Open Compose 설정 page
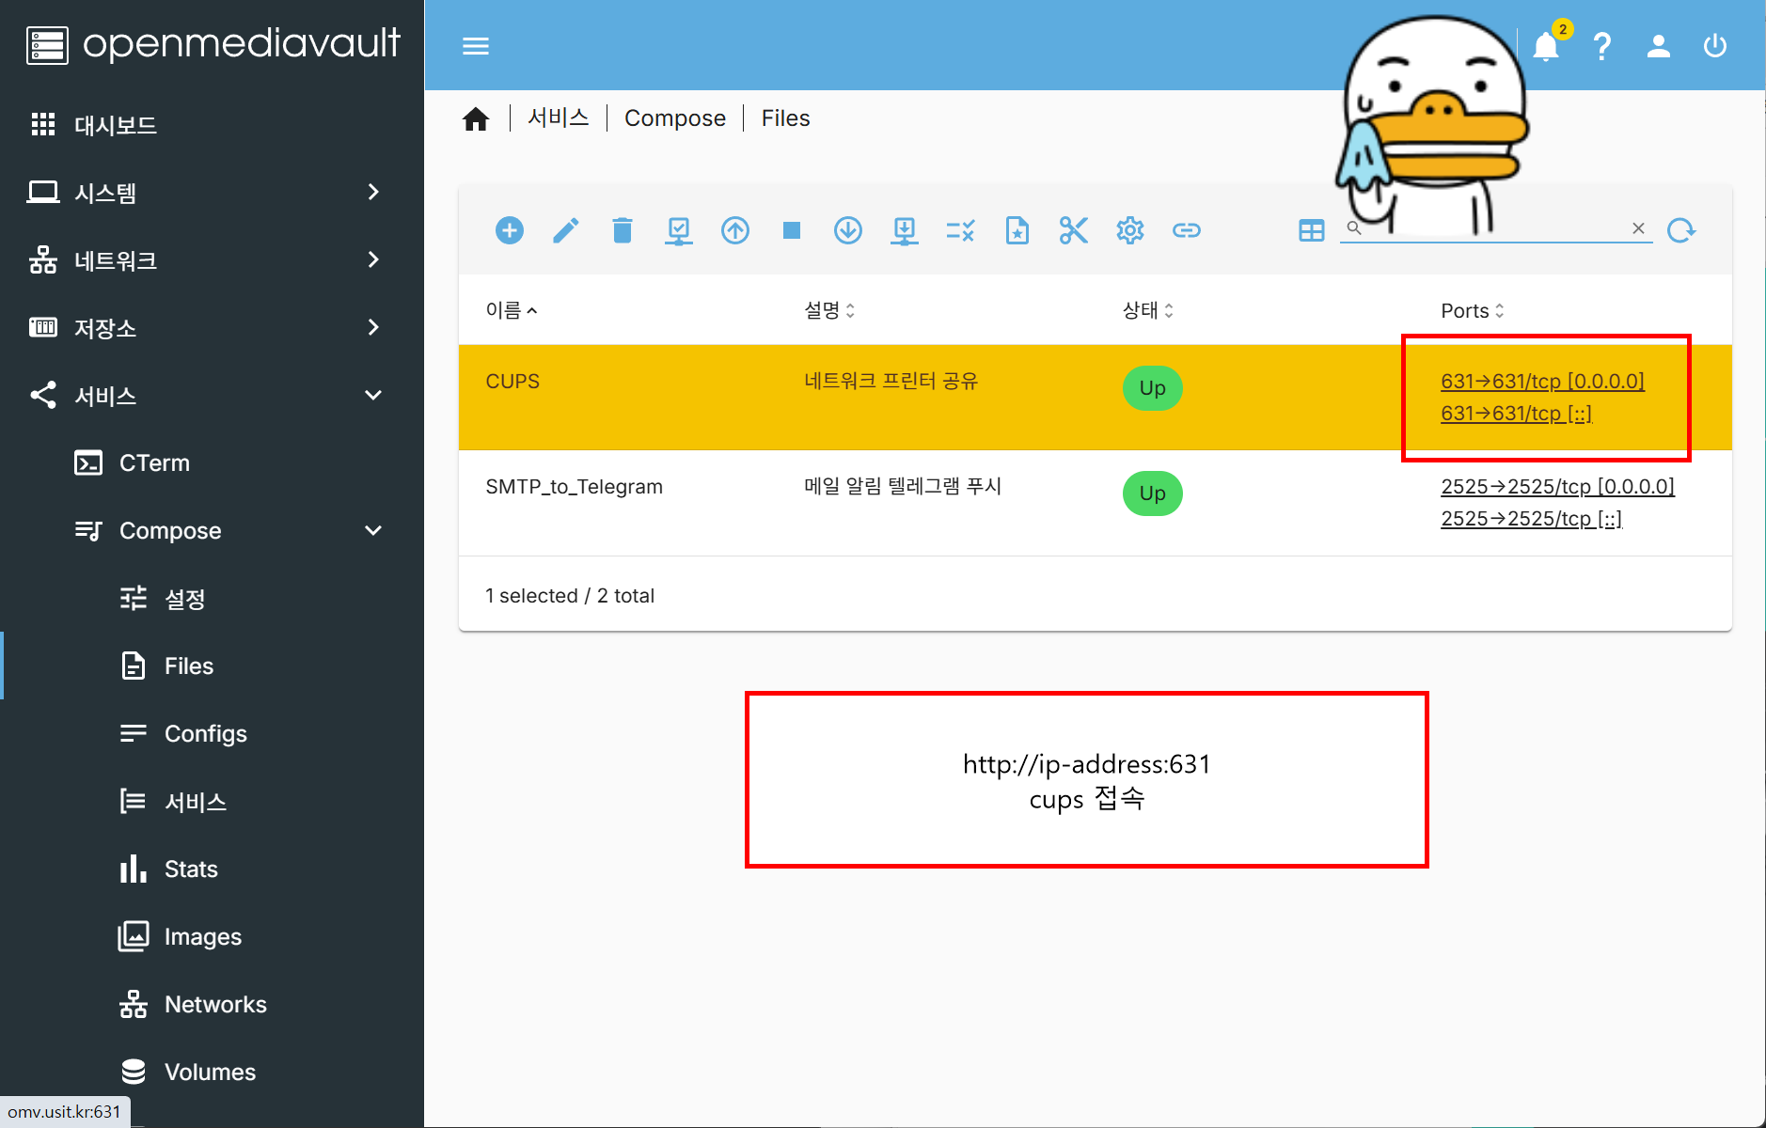 coord(212,598)
